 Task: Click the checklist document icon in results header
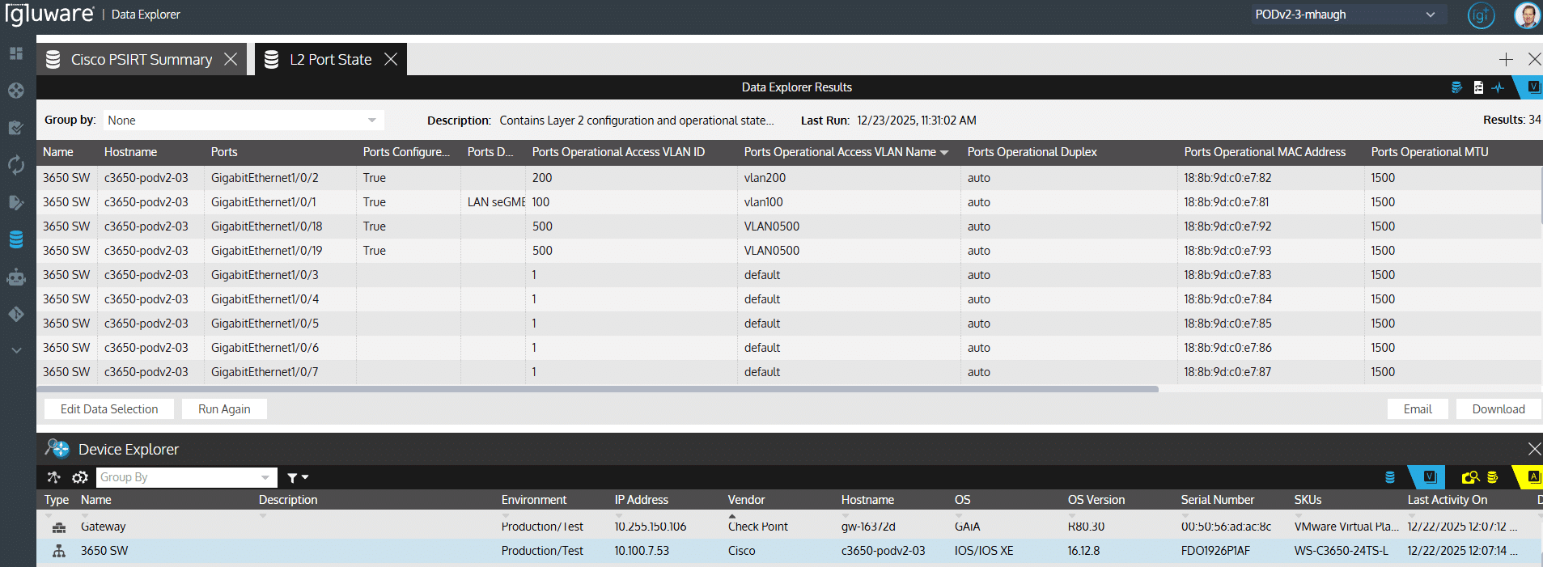(1478, 87)
